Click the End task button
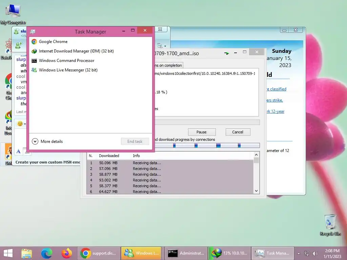 [x=135, y=141]
